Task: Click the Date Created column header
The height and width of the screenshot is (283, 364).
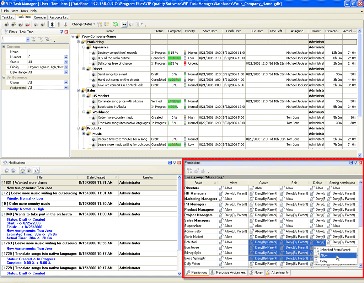Action: [96, 177]
